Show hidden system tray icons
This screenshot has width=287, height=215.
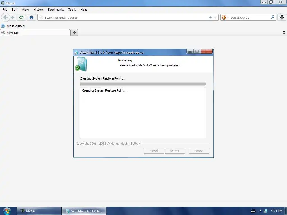click(260, 211)
